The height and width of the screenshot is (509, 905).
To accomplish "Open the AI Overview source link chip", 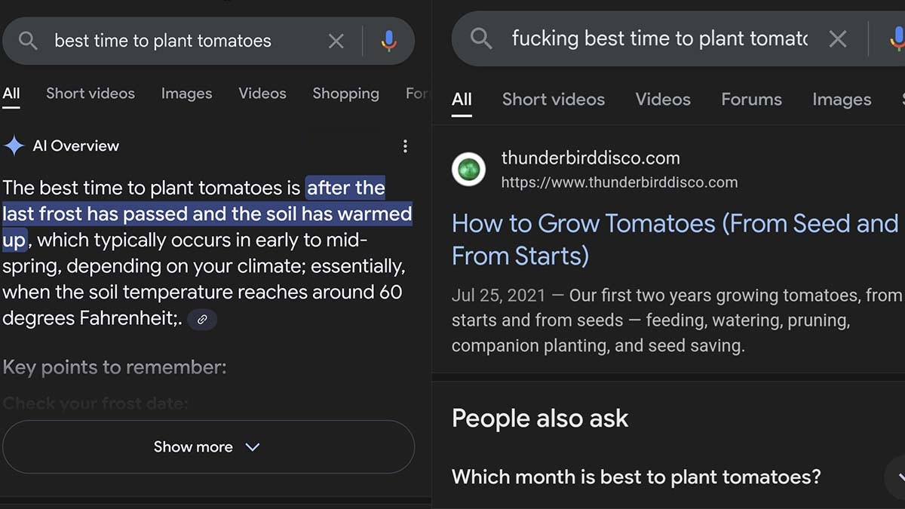I will click(202, 320).
